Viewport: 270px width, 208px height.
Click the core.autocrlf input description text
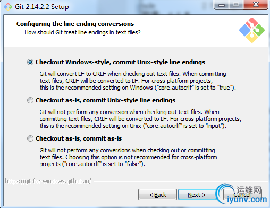[140, 119]
